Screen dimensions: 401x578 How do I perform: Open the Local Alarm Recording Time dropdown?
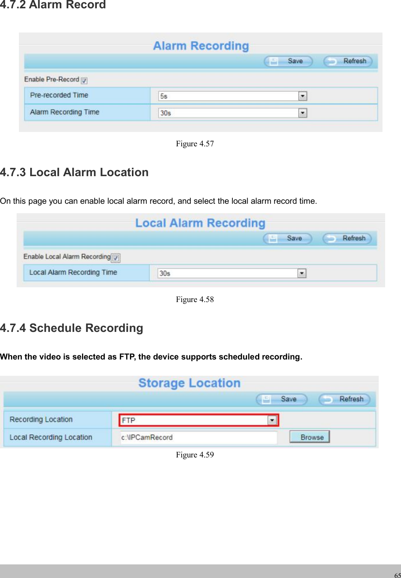[302, 273]
